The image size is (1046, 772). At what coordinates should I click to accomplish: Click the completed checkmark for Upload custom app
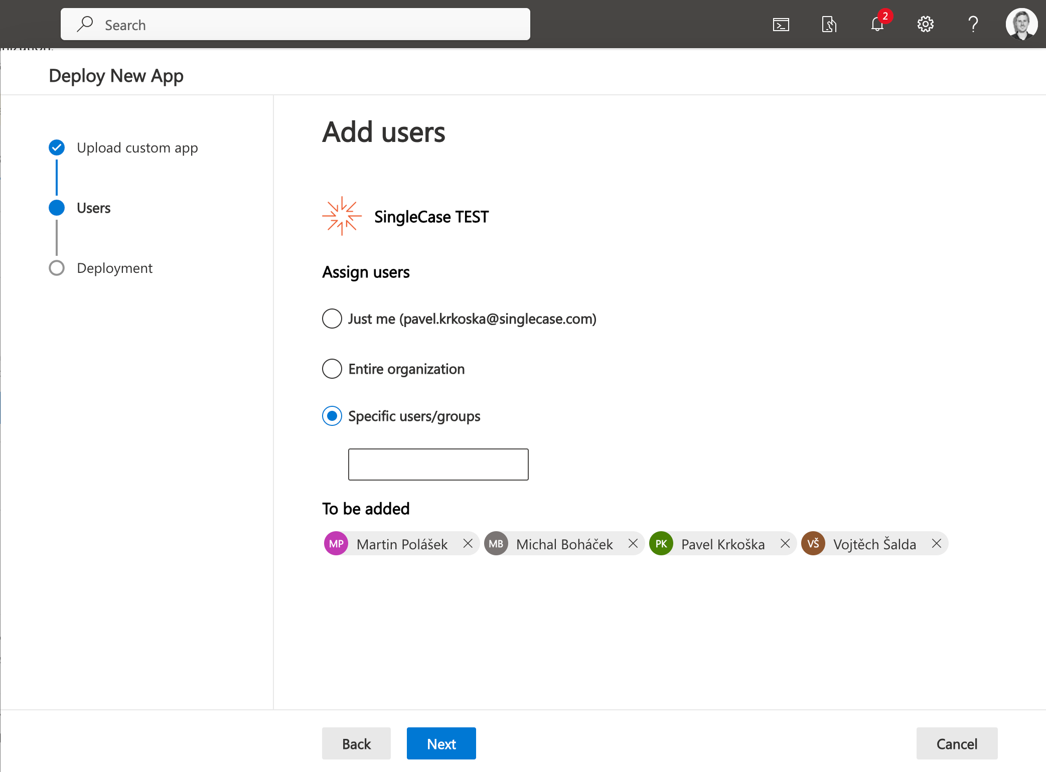57,147
